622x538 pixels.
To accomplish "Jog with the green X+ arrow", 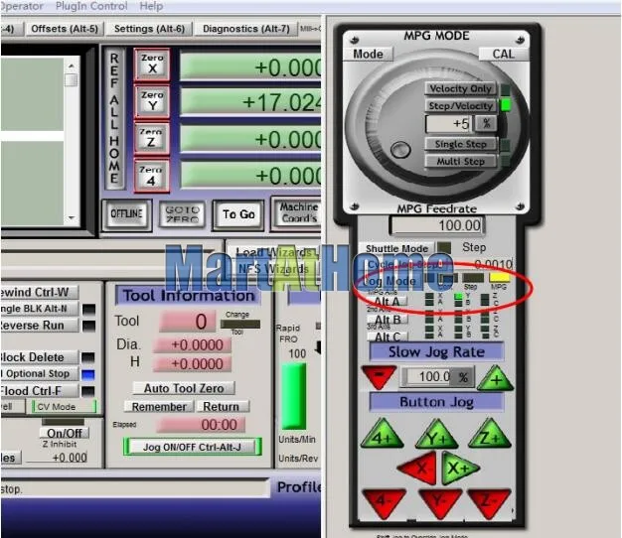I will pos(459,469).
